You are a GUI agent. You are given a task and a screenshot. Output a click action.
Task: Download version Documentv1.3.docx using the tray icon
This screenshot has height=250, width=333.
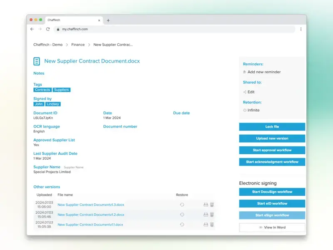coord(206,205)
